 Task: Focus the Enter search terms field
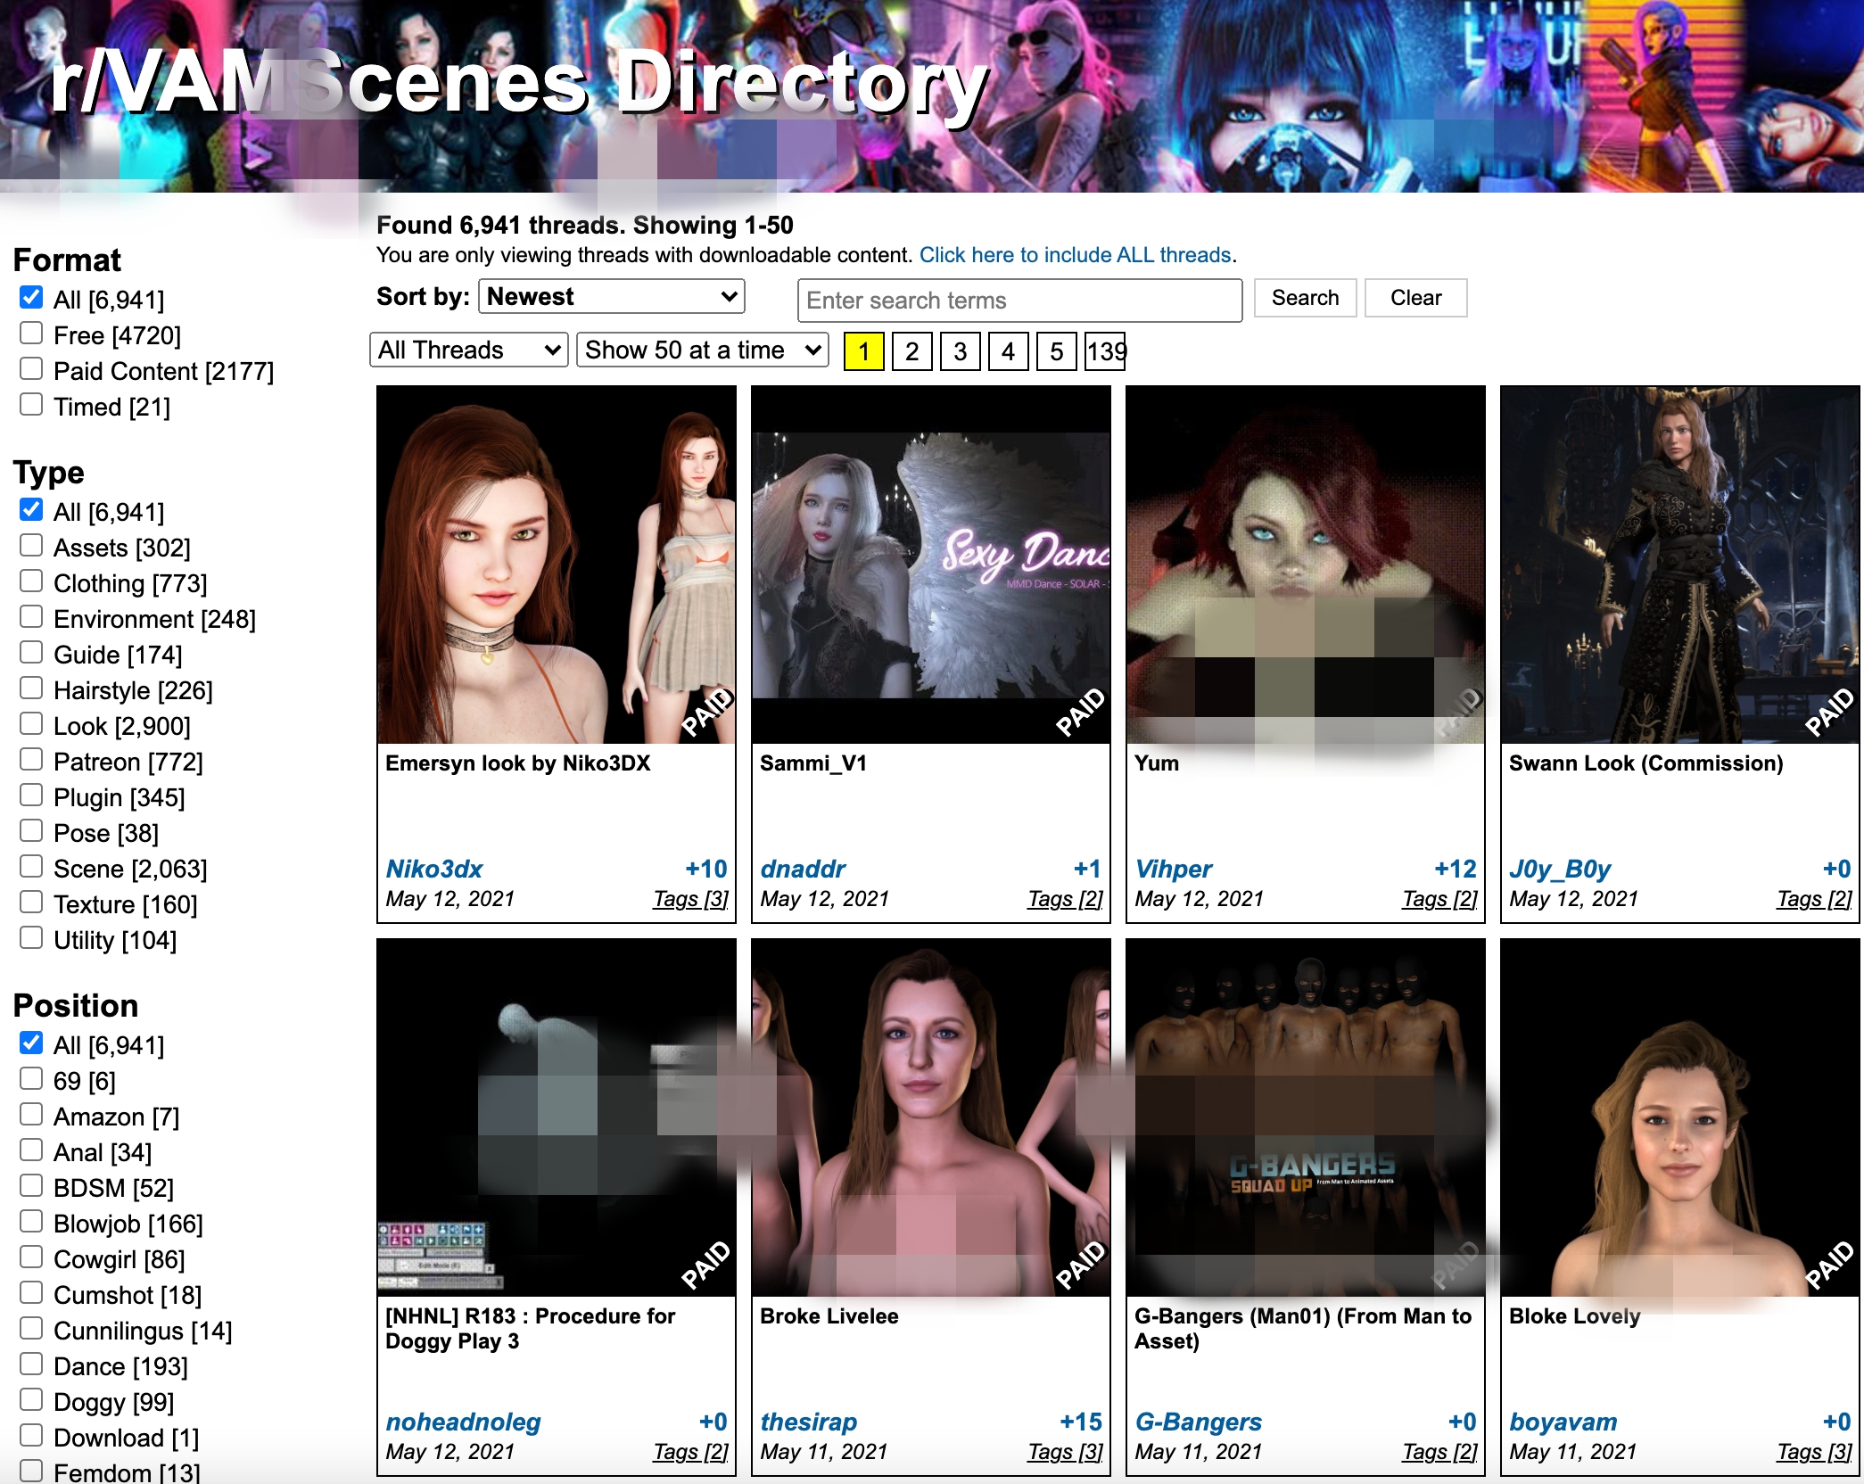(1019, 301)
